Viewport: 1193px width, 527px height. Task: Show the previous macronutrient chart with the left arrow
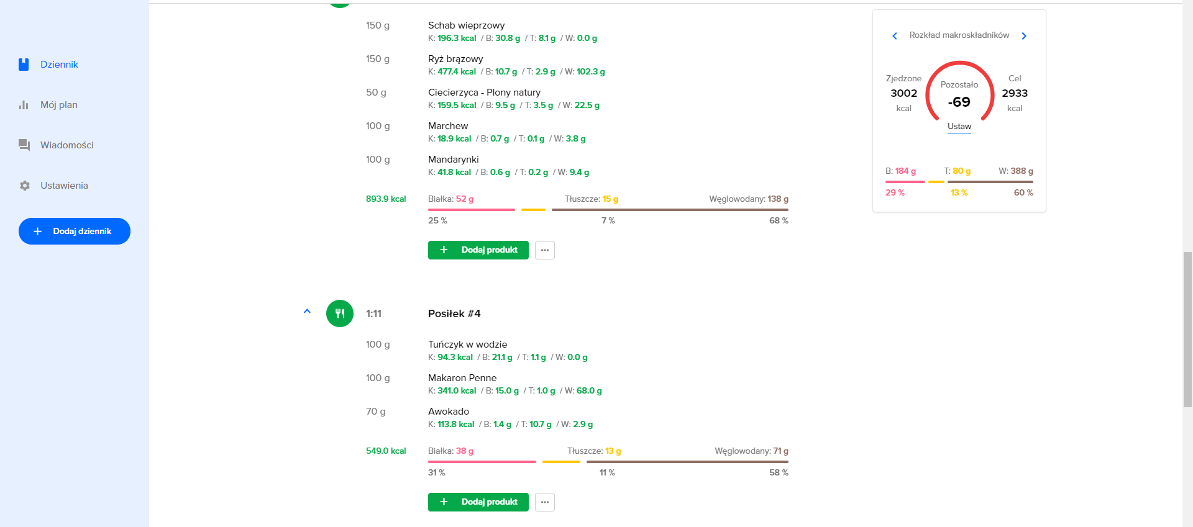coord(895,36)
